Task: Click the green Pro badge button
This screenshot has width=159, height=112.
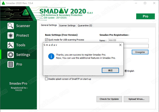Action: (145, 16)
